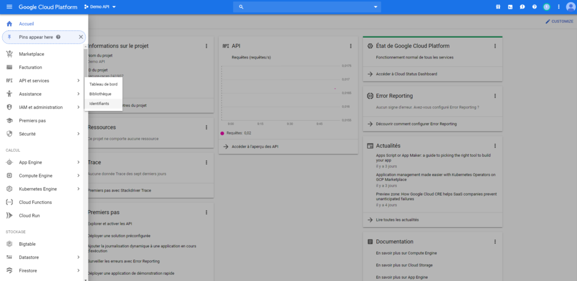Click inside the top search field

pyautogui.click(x=304, y=7)
